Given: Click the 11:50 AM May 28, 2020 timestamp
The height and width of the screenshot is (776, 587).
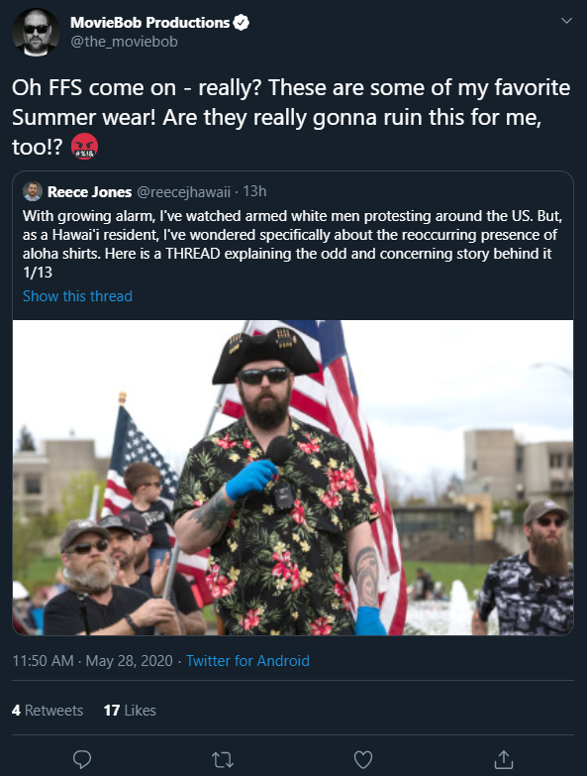Looking at the screenshot, I should click(92, 661).
